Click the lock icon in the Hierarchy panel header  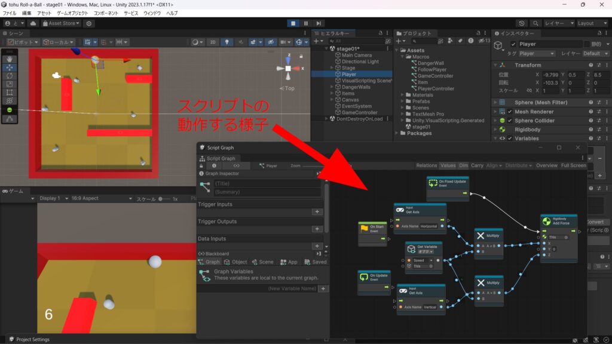pyautogui.click(x=381, y=33)
